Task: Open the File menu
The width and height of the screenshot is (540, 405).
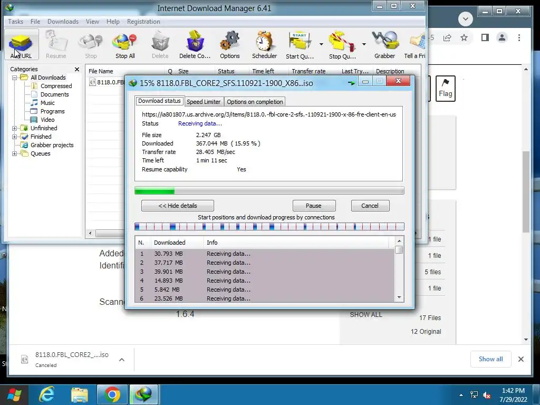Action: [35, 21]
